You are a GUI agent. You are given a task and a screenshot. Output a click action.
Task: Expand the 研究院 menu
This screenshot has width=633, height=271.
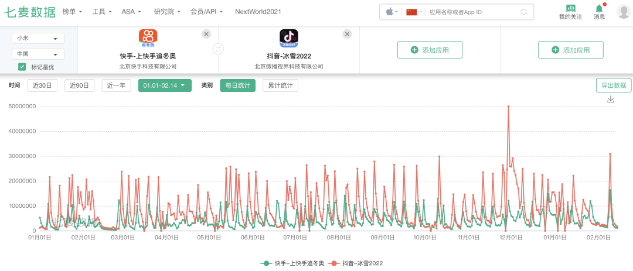coord(167,12)
